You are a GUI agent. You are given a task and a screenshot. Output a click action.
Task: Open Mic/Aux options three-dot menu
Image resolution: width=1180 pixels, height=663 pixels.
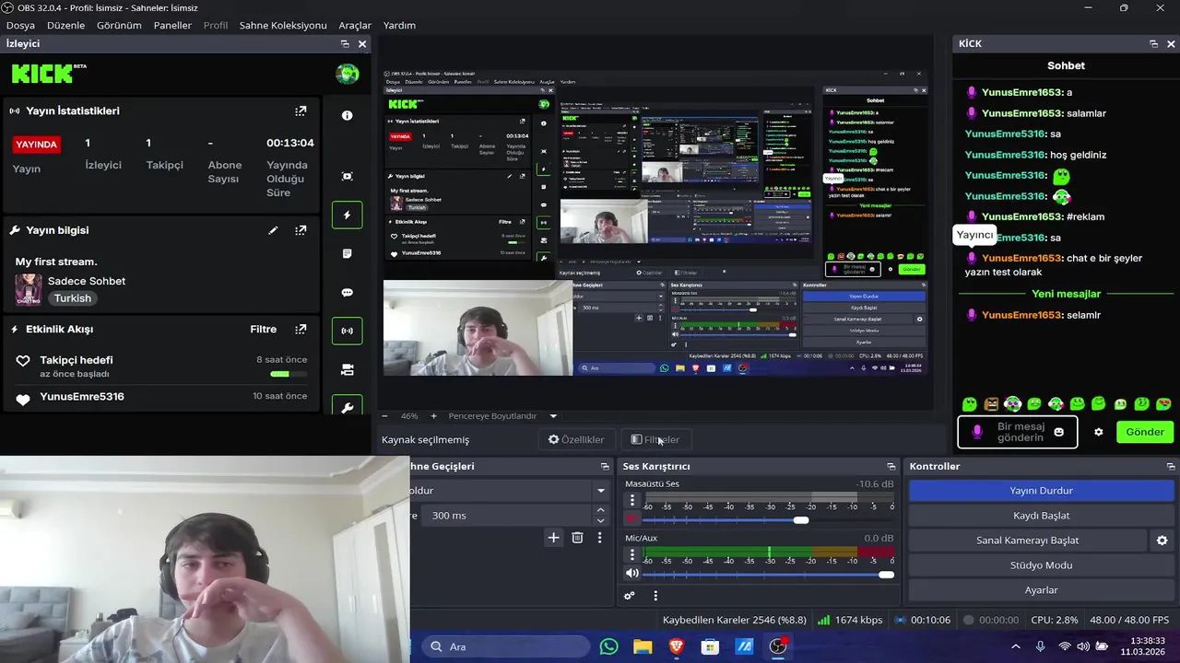(632, 554)
